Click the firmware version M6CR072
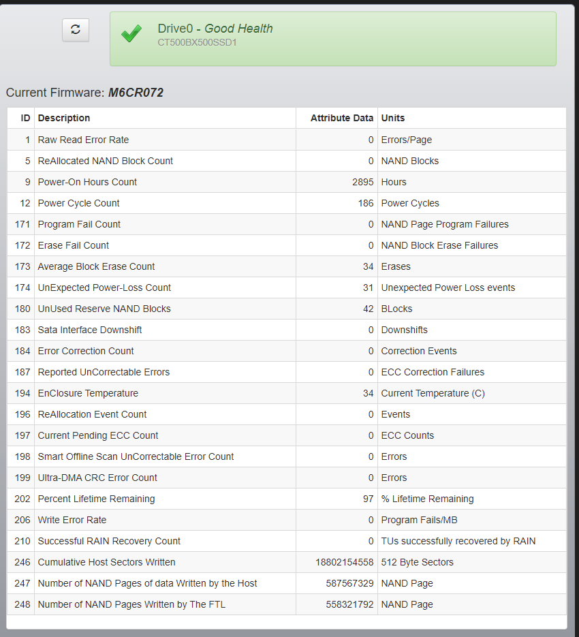The height and width of the screenshot is (637, 579). coord(136,93)
